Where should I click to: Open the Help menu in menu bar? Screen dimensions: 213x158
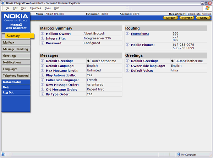pos(57,8)
